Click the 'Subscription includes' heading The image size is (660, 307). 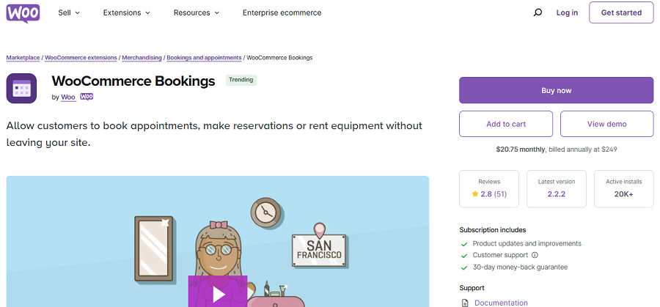tap(493, 230)
